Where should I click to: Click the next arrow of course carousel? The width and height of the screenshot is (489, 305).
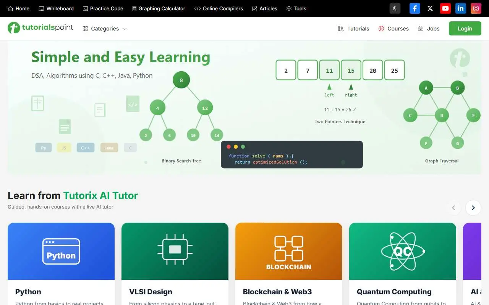(x=473, y=208)
